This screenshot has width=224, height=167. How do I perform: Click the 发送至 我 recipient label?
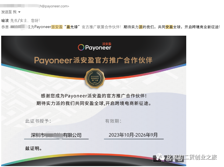[x=9, y=12]
